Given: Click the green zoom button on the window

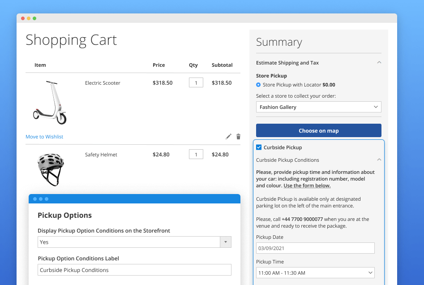Looking at the screenshot, I should click(35, 18).
